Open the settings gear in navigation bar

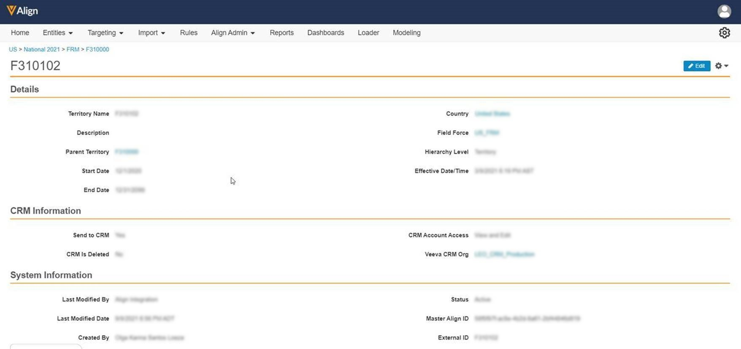pos(724,33)
